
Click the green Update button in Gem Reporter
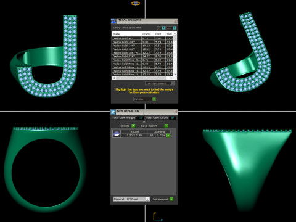[x=133, y=126]
